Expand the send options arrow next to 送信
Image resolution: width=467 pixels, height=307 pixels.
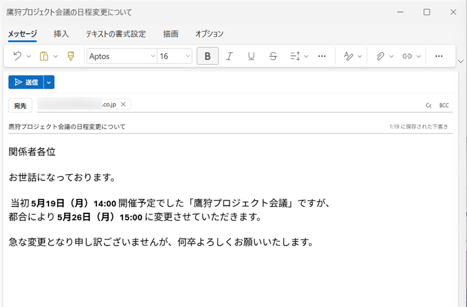pos(49,82)
